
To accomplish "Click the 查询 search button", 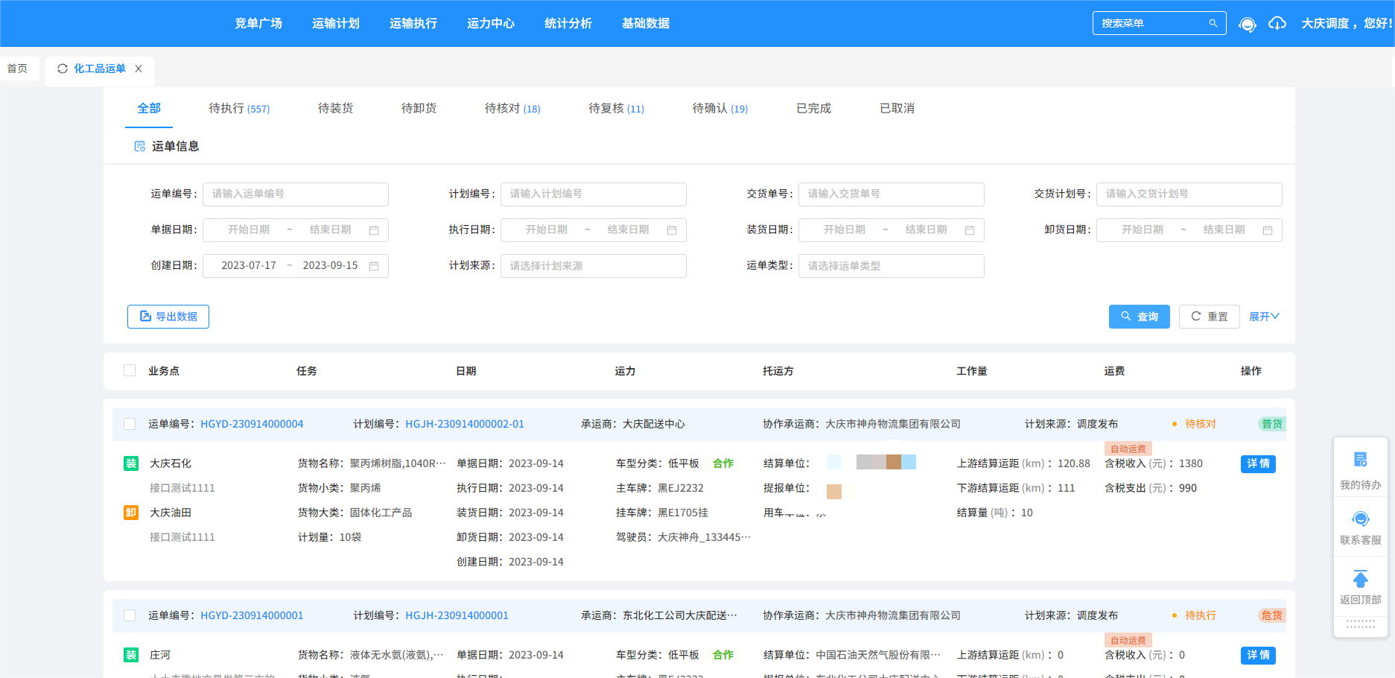I will pyautogui.click(x=1140, y=317).
